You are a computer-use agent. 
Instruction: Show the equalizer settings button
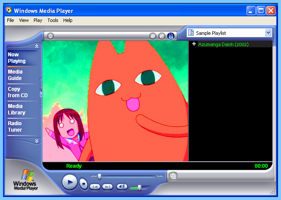click(x=162, y=36)
